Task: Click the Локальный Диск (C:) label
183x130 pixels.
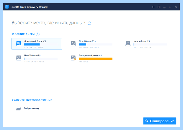Action: (35, 41)
